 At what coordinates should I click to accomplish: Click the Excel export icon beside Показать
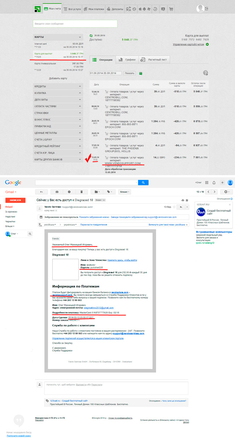pos(141,73)
